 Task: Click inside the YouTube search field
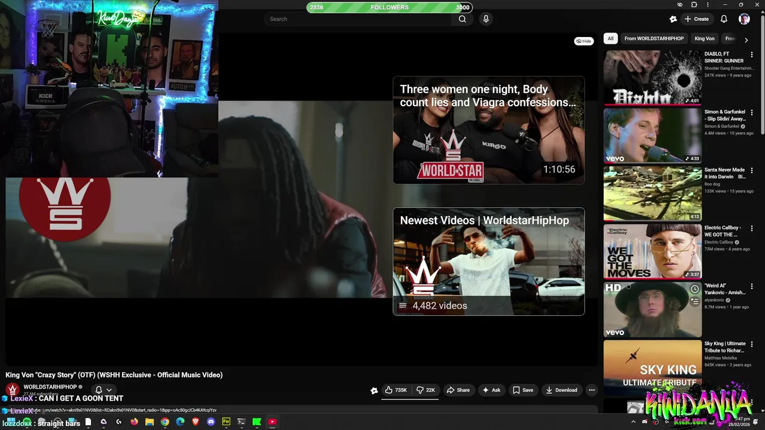[359, 19]
